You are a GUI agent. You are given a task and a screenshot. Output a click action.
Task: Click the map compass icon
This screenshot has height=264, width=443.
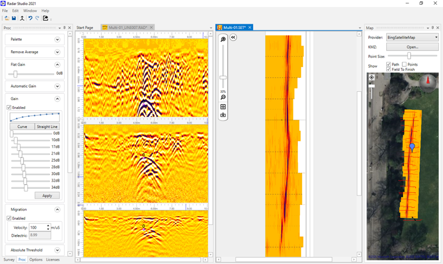(x=427, y=80)
